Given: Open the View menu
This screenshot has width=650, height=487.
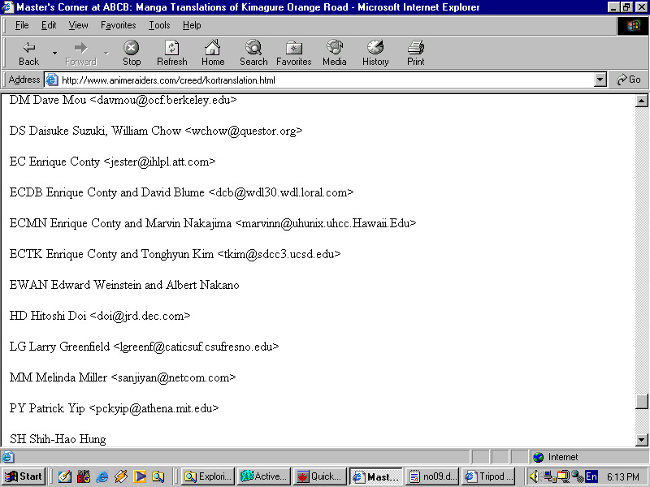Looking at the screenshot, I should click(78, 25).
